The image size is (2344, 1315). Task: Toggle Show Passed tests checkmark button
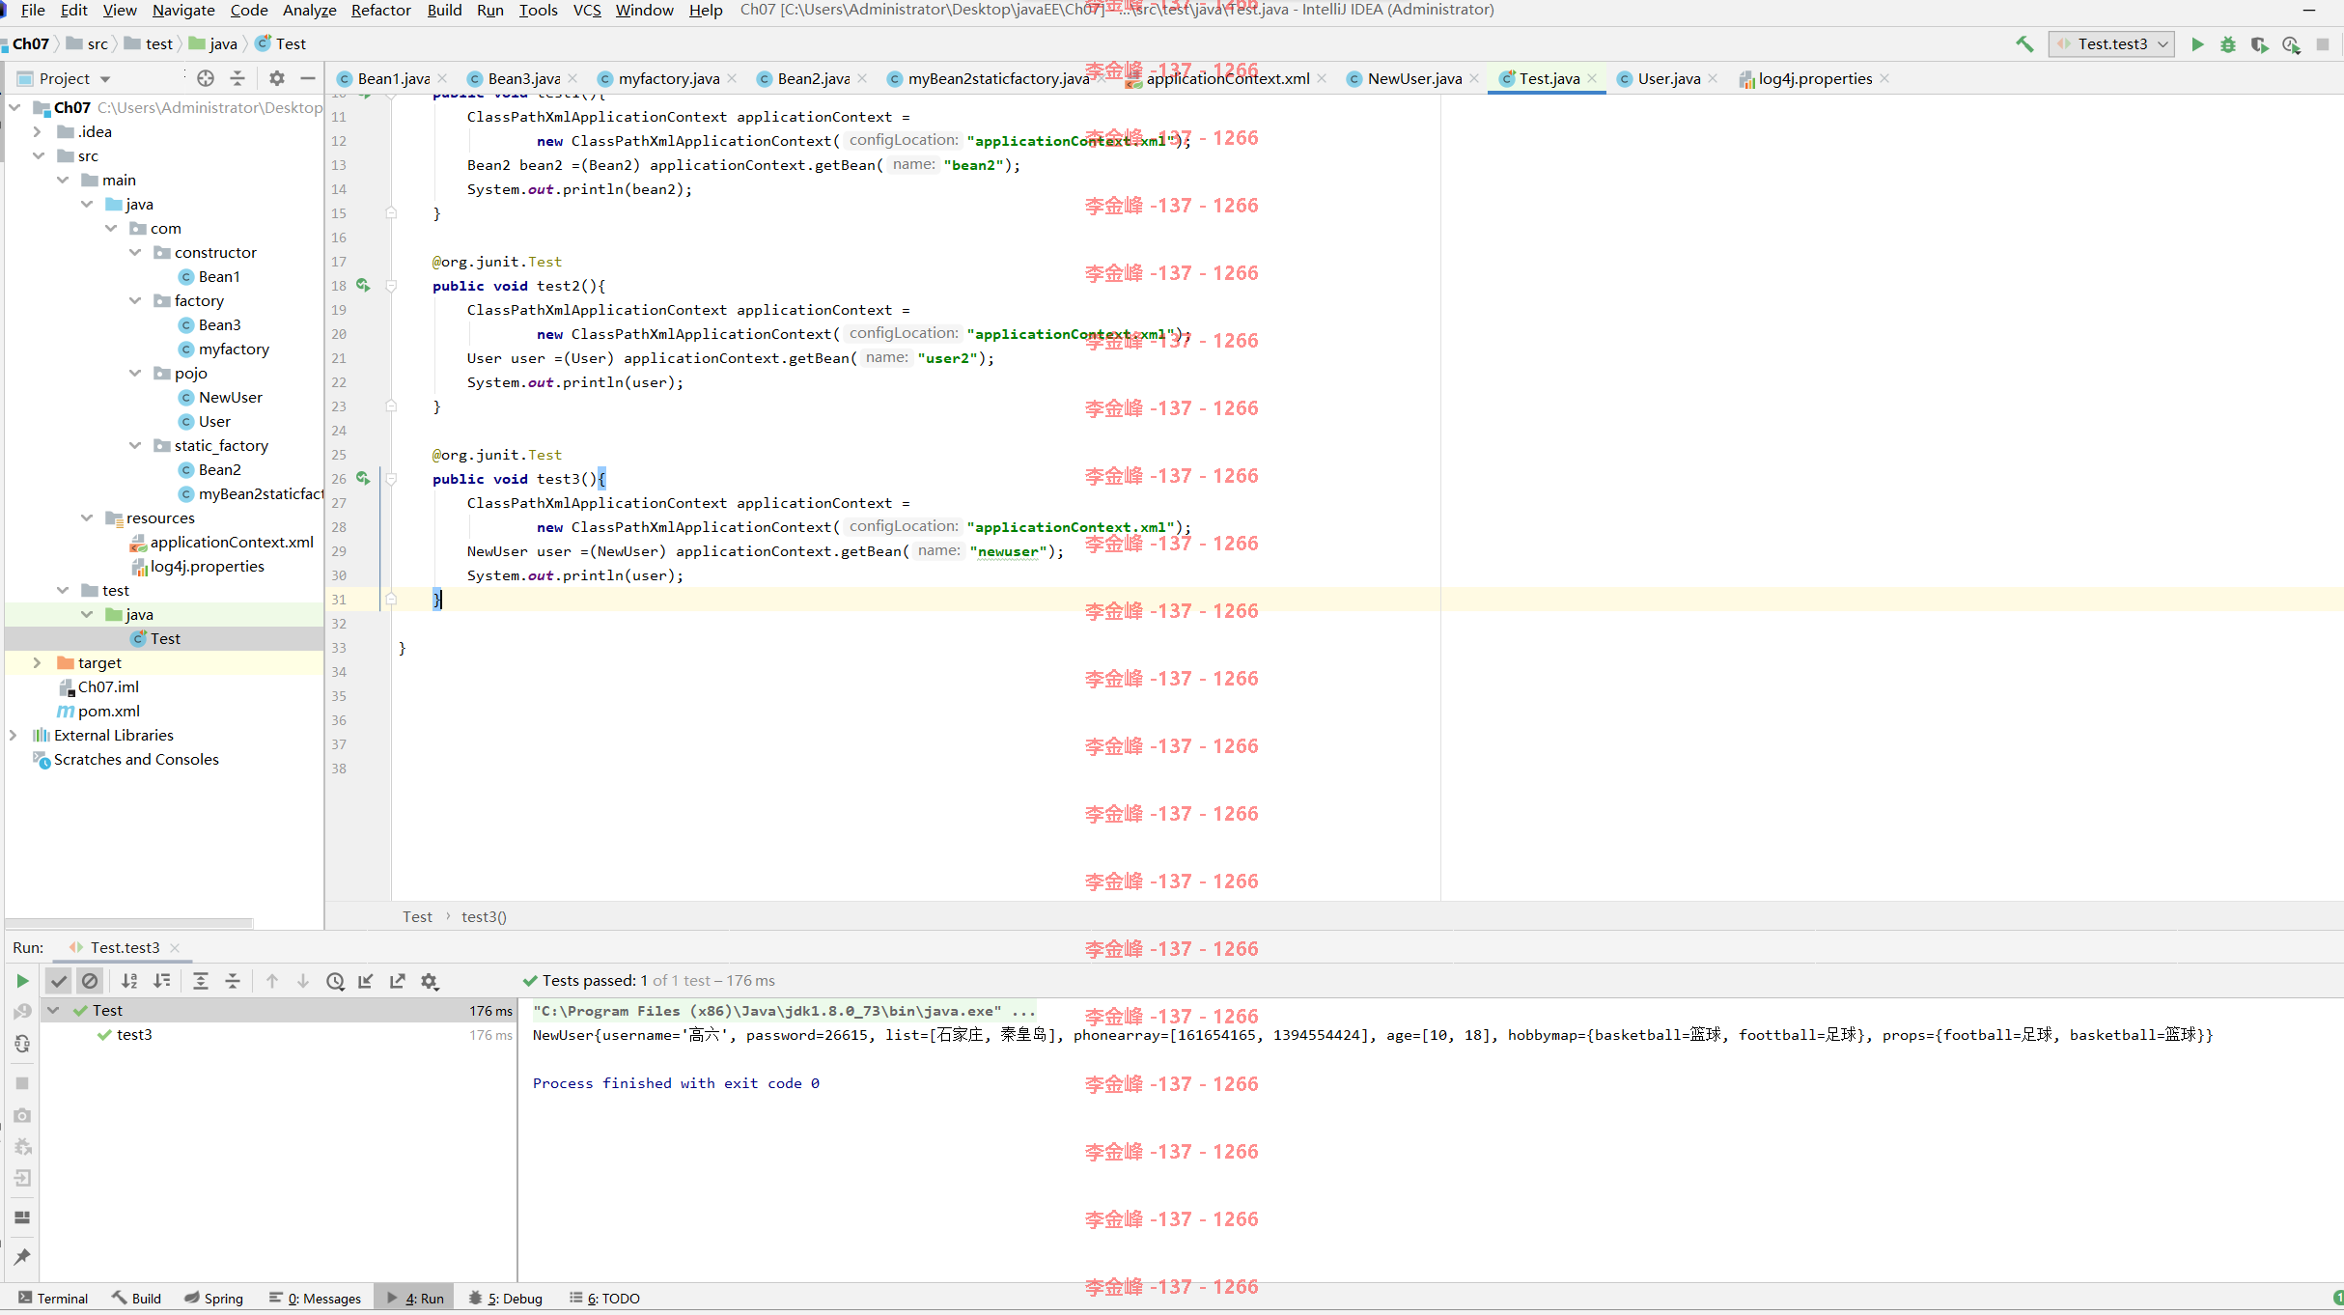(59, 981)
